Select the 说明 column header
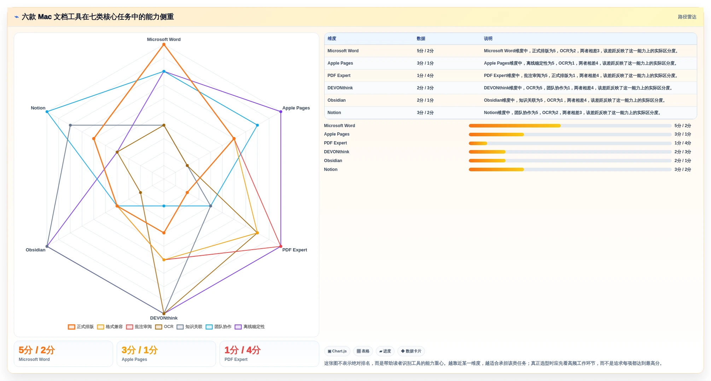The width and height of the screenshot is (711, 381). [488, 38]
